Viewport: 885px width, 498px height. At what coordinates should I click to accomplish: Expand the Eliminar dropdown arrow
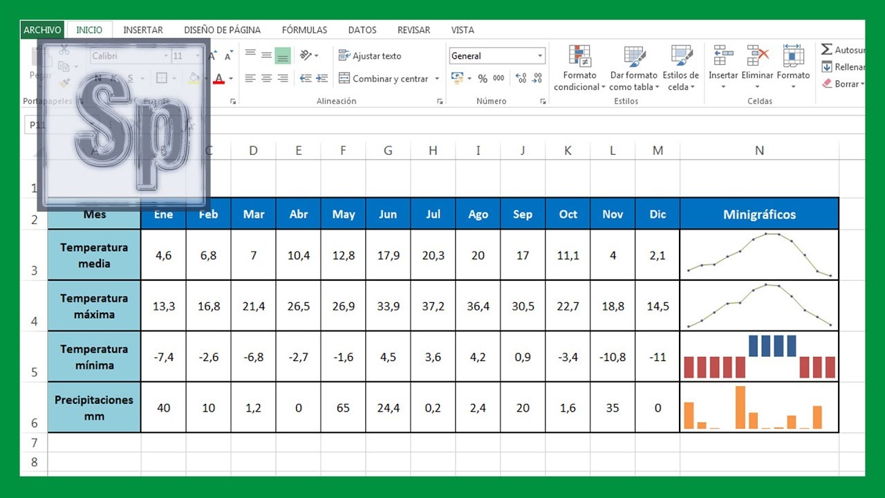757,87
